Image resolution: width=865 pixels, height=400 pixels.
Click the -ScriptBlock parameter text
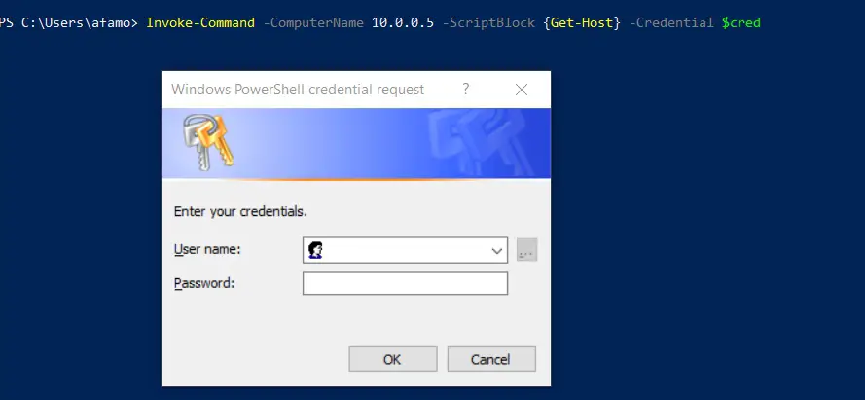pos(488,22)
